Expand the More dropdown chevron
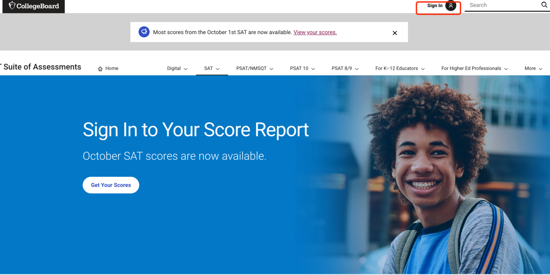This screenshot has height=275, width=550. point(540,69)
